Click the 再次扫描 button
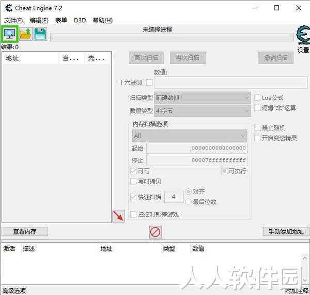The image size is (310, 295). point(188,58)
